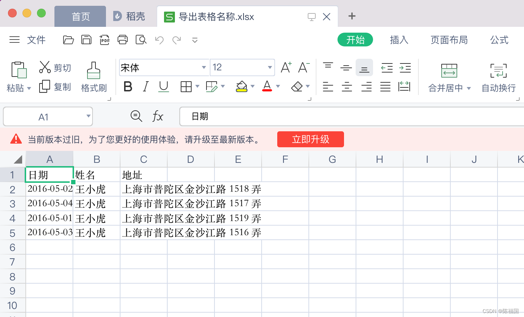This screenshot has width=524, height=317.
Task: Open the file with the folder icon
Action: point(68,40)
